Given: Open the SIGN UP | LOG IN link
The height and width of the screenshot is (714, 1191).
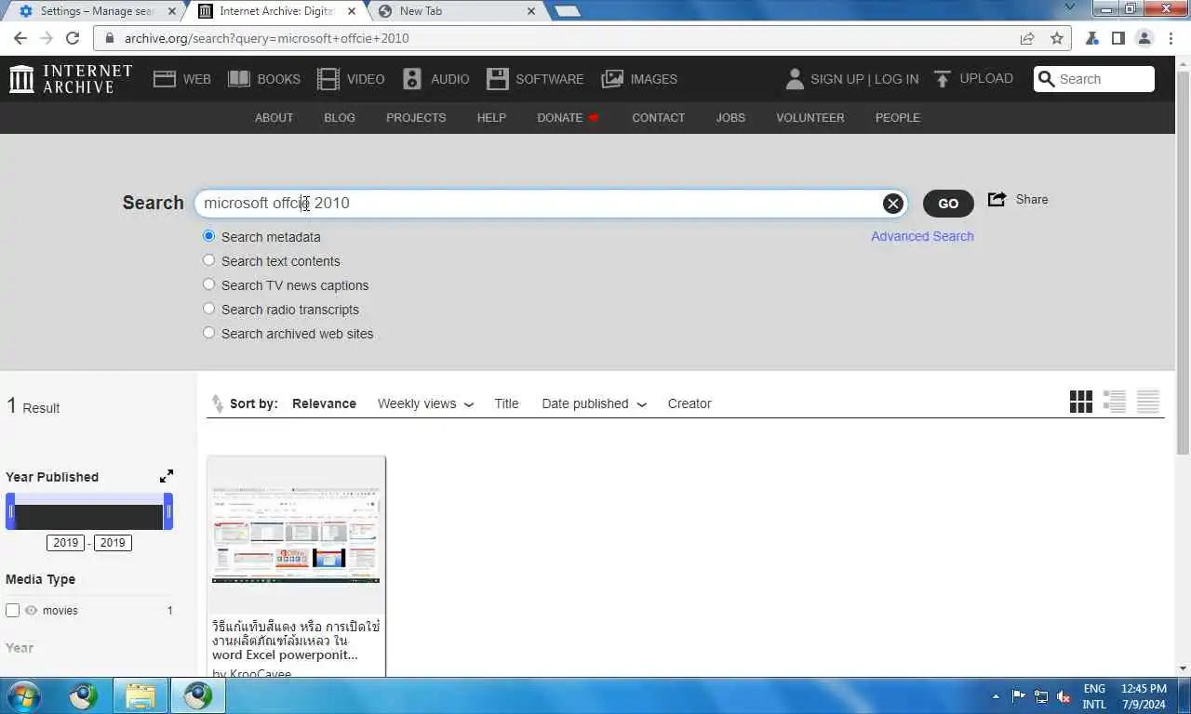Looking at the screenshot, I should tap(864, 79).
